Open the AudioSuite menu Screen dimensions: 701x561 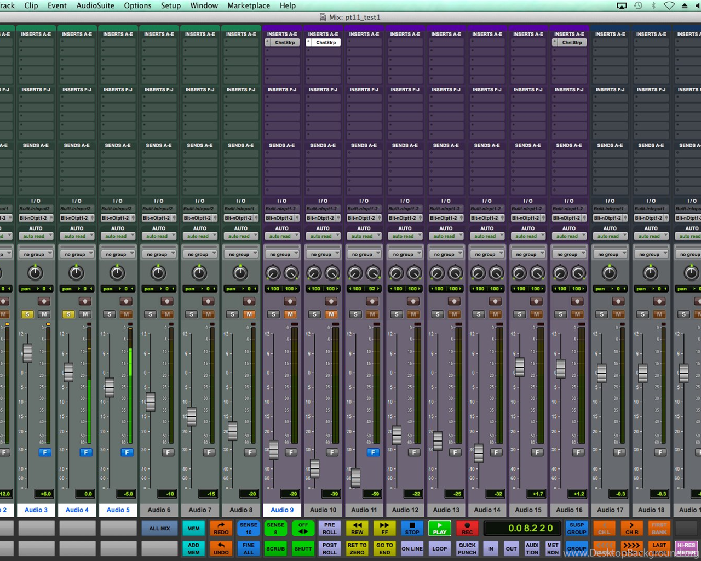coord(95,5)
